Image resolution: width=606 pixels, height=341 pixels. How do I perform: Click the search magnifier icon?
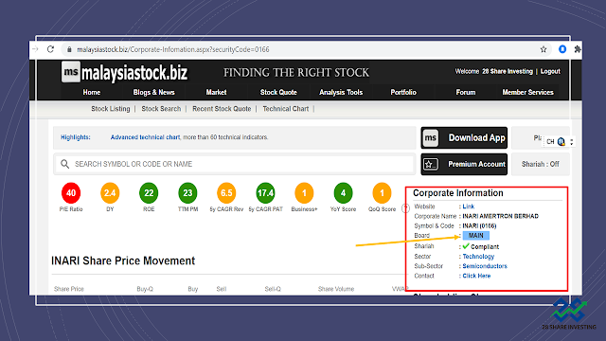pos(65,164)
